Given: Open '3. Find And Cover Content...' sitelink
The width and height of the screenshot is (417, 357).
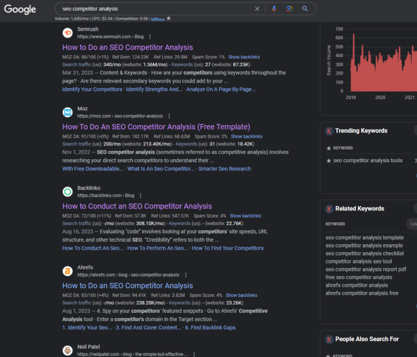Looking at the screenshot, I should 149,327.
